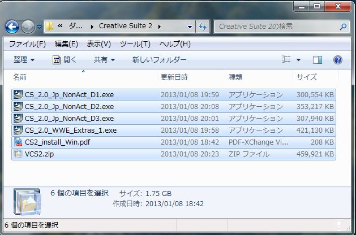Select file name CS_2.0_Jp_NonAct_D1.exe

click(69, 95)
